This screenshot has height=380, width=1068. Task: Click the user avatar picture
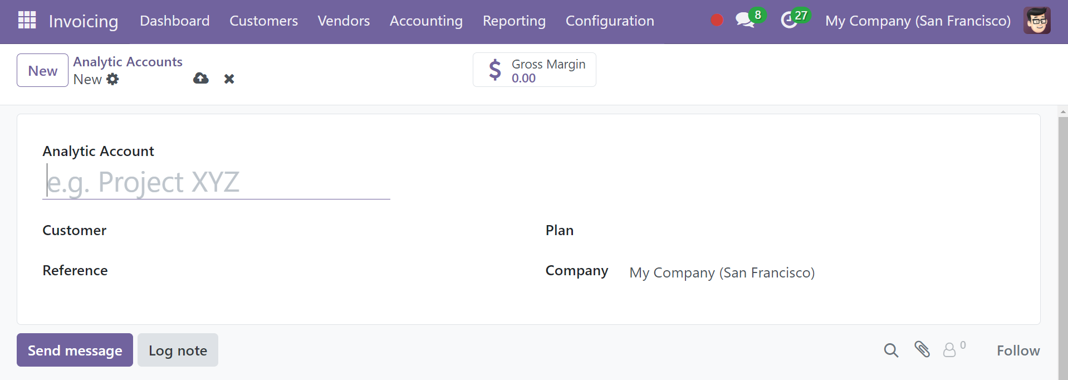[1037, 21]
